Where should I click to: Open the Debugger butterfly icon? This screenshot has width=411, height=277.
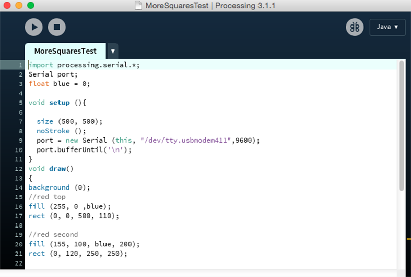(x=355, y=27)
